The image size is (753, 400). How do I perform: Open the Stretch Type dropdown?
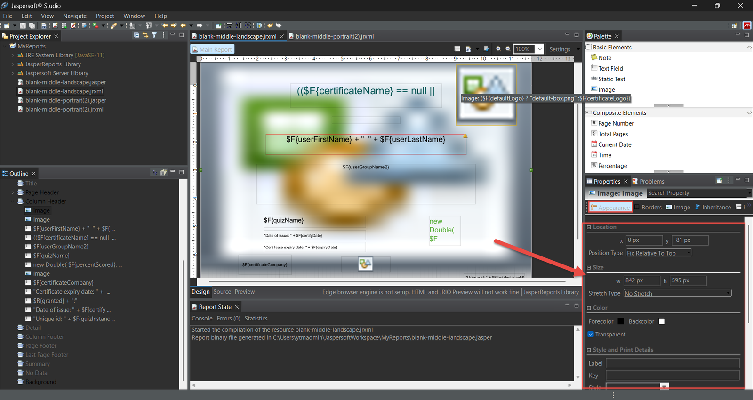(x=677, y=294)
